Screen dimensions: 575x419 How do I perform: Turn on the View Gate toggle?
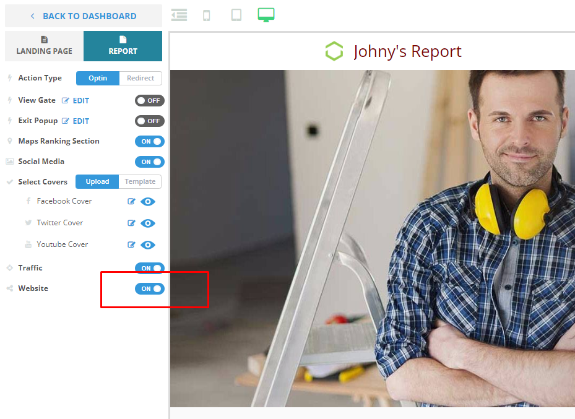pyautogui.click(x=149, y=100)
